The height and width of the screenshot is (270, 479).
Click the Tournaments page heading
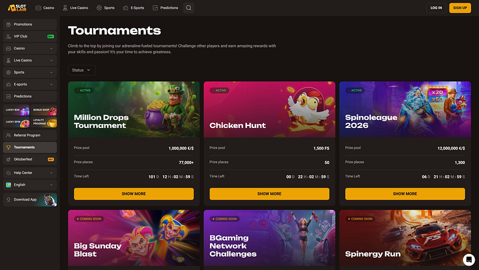115,31
